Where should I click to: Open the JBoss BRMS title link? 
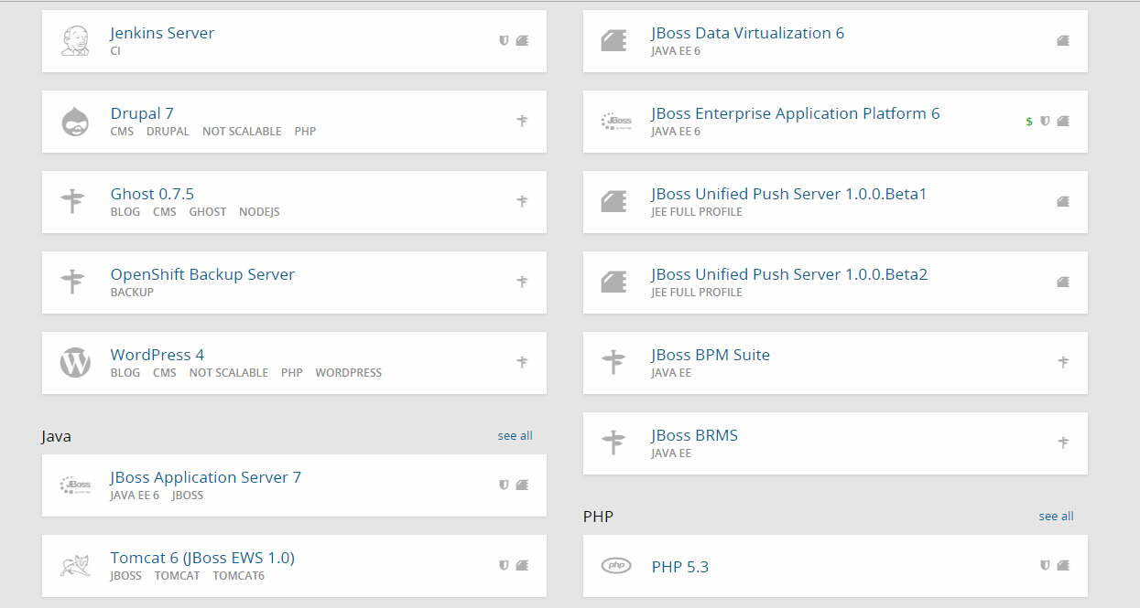click(694, 435)
